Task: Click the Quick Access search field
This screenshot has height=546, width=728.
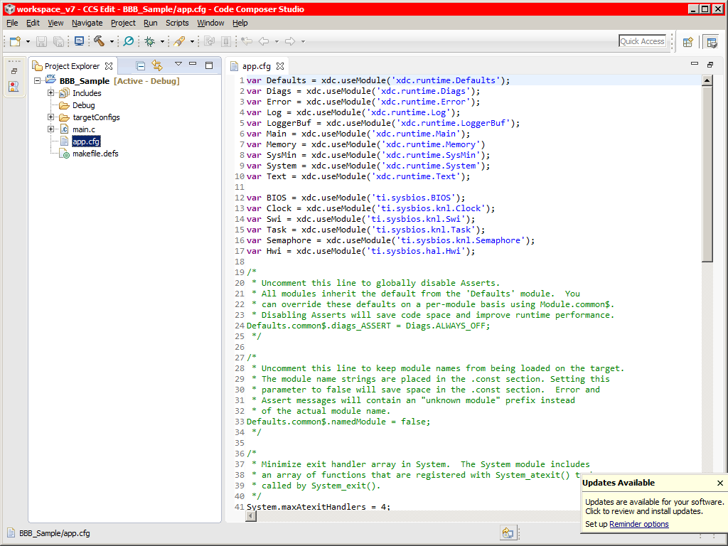Action: 643,41
